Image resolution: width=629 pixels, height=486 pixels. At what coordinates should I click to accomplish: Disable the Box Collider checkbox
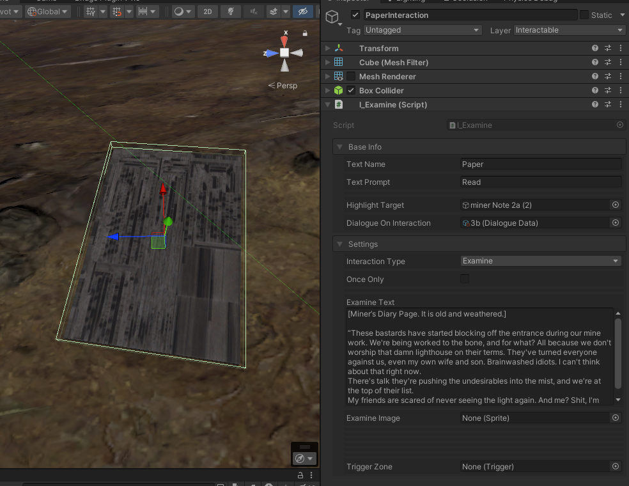pyautogui.click(x=351, y=90)
